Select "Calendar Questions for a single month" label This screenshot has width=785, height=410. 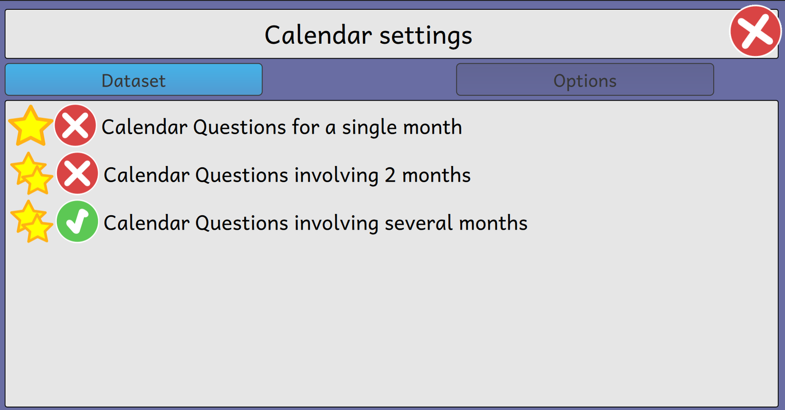[x=282, y=127]
